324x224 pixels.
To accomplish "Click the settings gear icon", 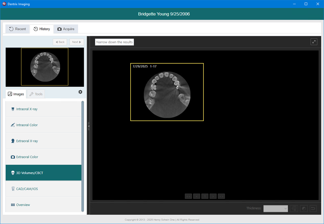I will 80,92.
